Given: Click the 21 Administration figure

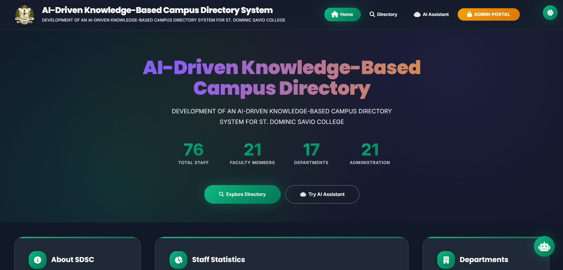Looking at the screenshot, I should pyautogui.click(x=370, y=150).
